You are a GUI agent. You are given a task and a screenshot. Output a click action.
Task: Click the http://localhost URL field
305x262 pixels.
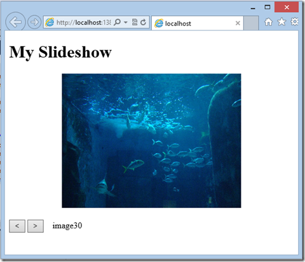click(x=83, y=22)
